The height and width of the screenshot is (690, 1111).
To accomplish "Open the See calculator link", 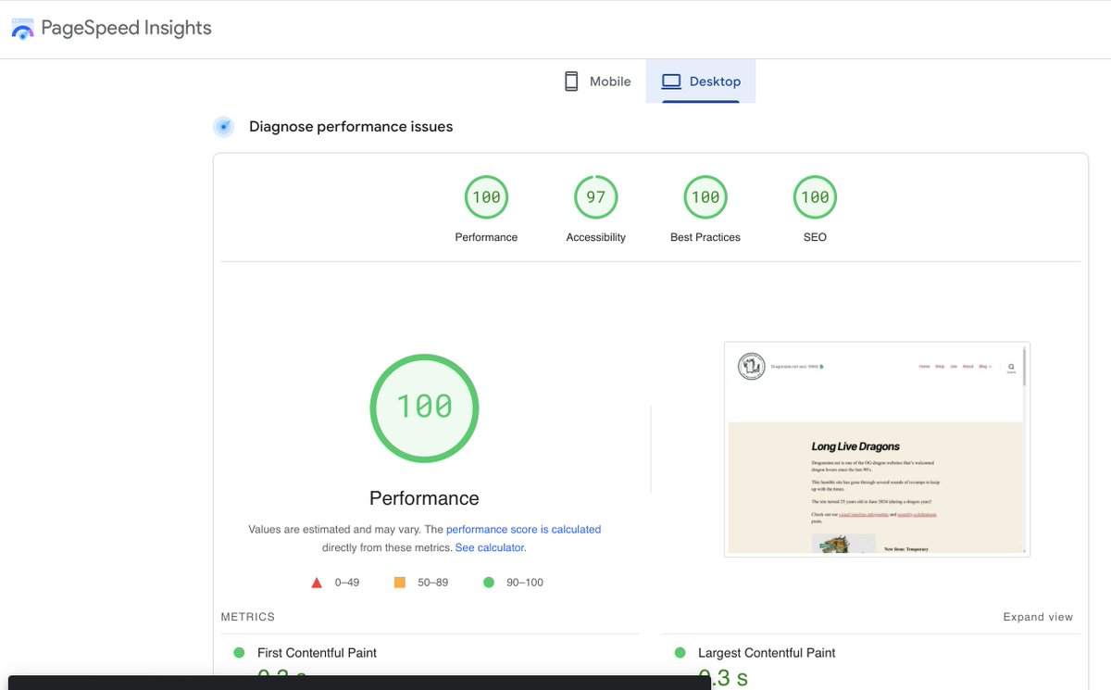I will [x=489, y=547].
